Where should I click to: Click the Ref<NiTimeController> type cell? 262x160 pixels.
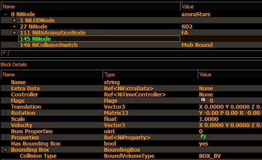coord(135,95)
